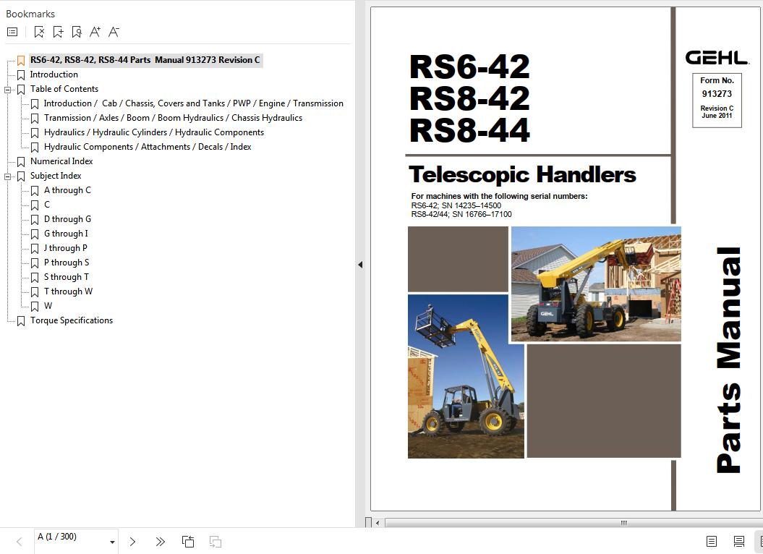Collapse the bookmarks panel with the arrow
Viewport: 763px width, 554px height.
point(360,265)
